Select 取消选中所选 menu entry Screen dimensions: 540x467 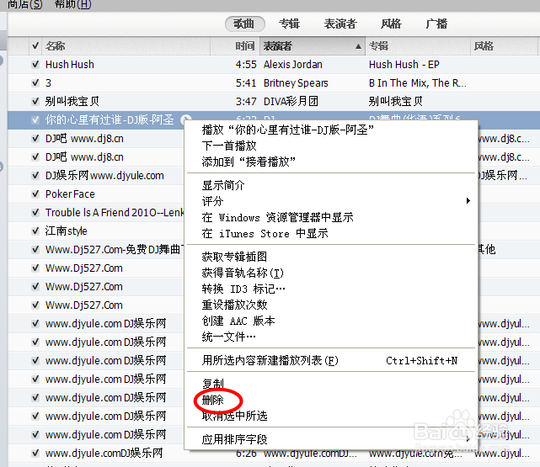pos(234,416)
